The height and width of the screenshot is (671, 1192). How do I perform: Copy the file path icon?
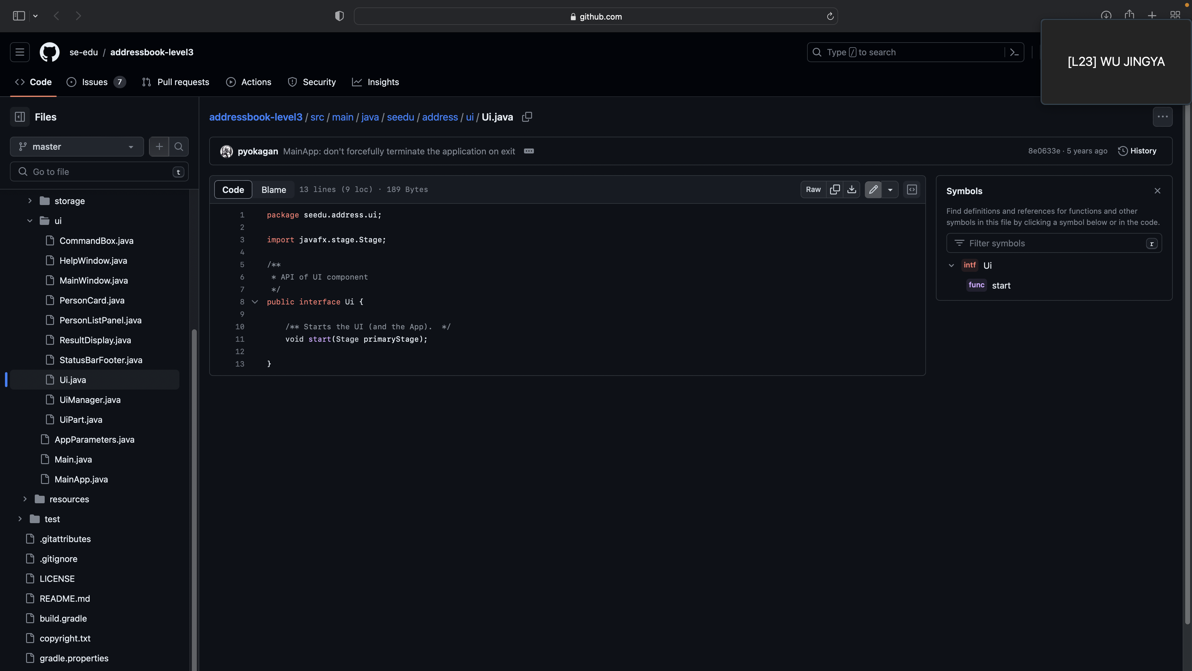(x=526, y=117)
